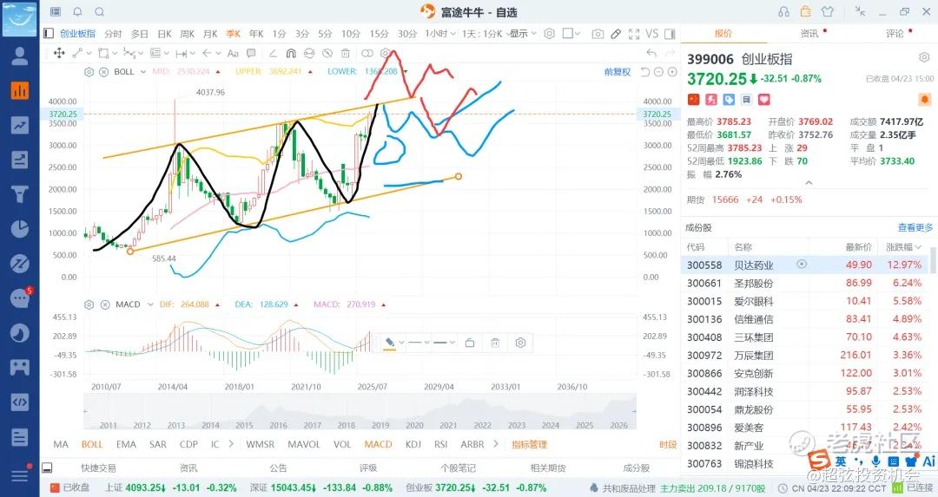Expand the BOLL indicator dropdown arrow

(x=143, y=72)
